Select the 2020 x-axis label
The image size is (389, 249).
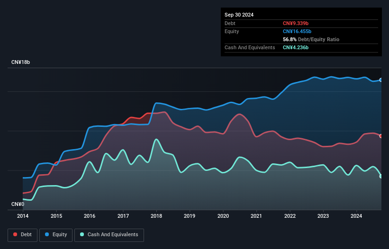point(223,216)
